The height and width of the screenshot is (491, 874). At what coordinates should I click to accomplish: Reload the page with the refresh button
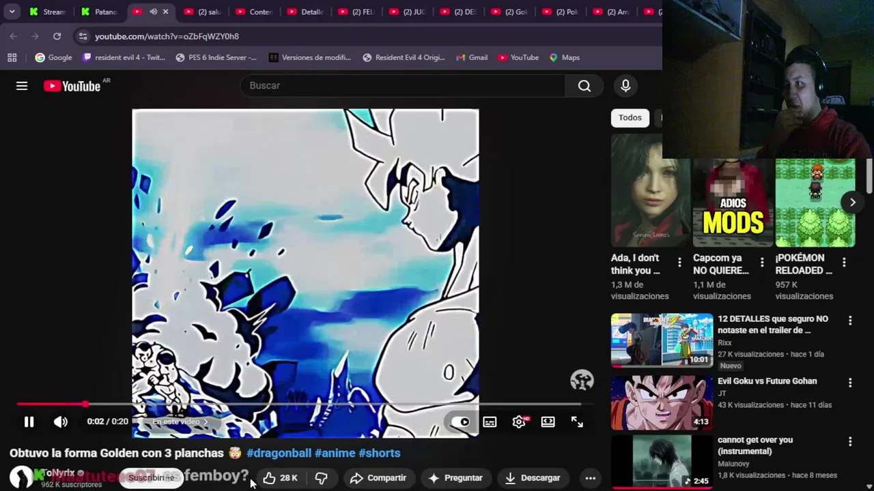point(57,36)
